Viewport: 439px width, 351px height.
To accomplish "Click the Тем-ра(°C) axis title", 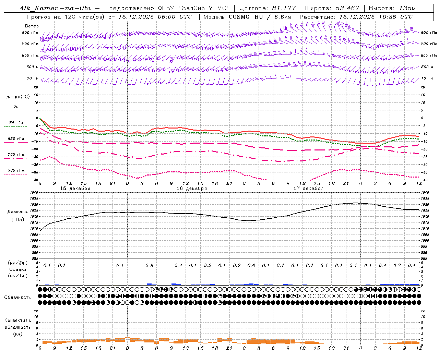I will (x=16, y=97).
